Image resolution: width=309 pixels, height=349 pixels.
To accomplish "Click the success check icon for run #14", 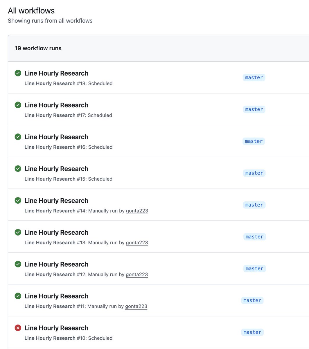I will (18, 201).
